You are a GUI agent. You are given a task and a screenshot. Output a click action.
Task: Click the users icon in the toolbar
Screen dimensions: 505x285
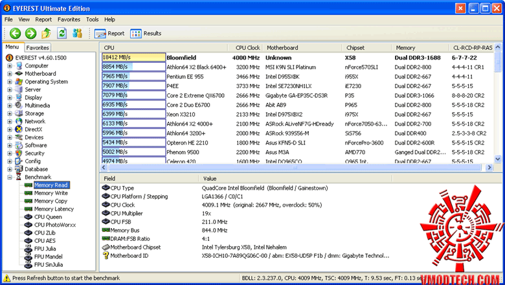pyautogui.click(x=78, y=33)
